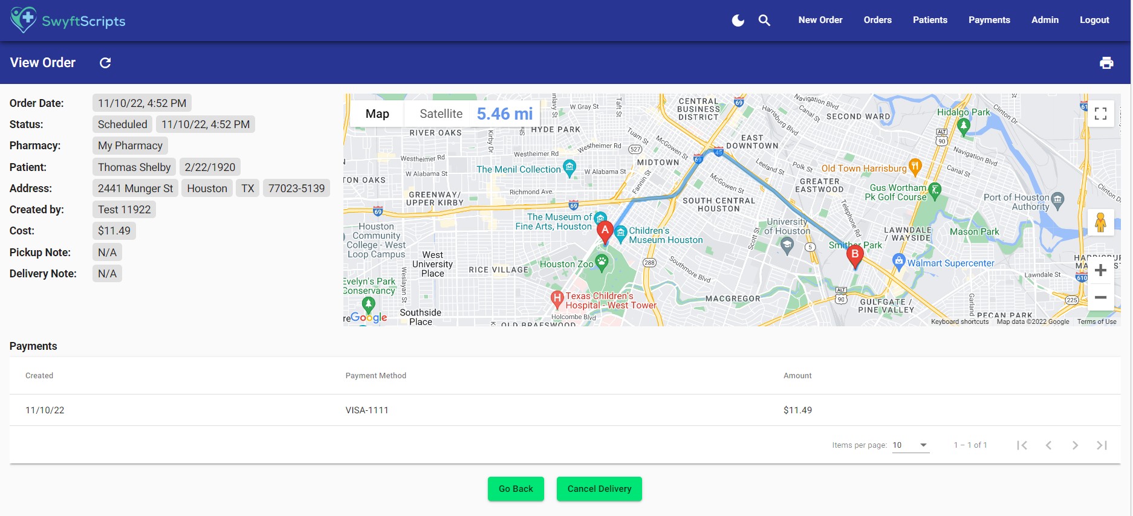Click 5.46 mi distance label

point(505,114)
